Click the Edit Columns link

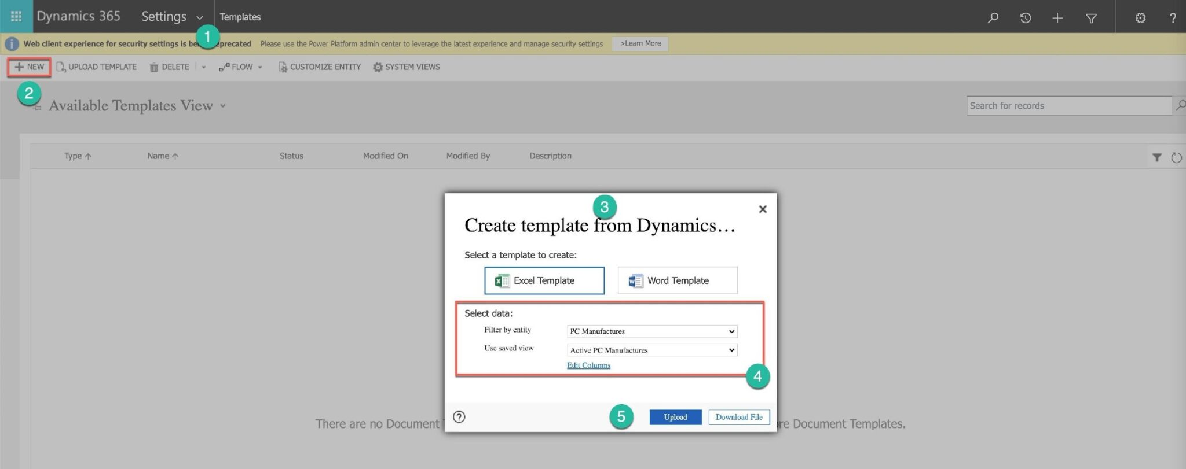tap(588, 365)
